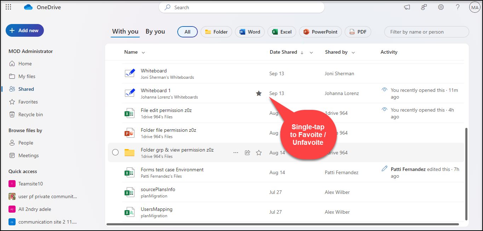Click the Add new button
Viewport: 483px width, 231px height.
(24, 30)
